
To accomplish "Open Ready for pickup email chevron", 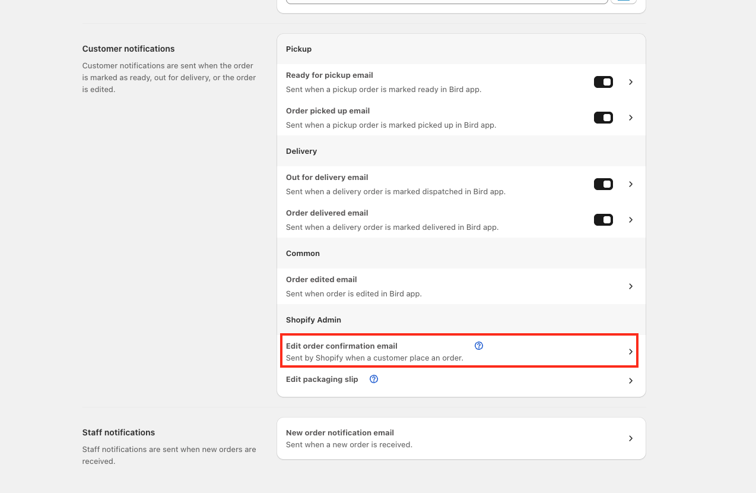I will (x=631, y=82).
